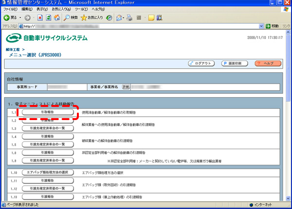The height and width of the screenshot is (209, 292).
Task: Open the History toolbar icon
Action: [x=109, y=17]
